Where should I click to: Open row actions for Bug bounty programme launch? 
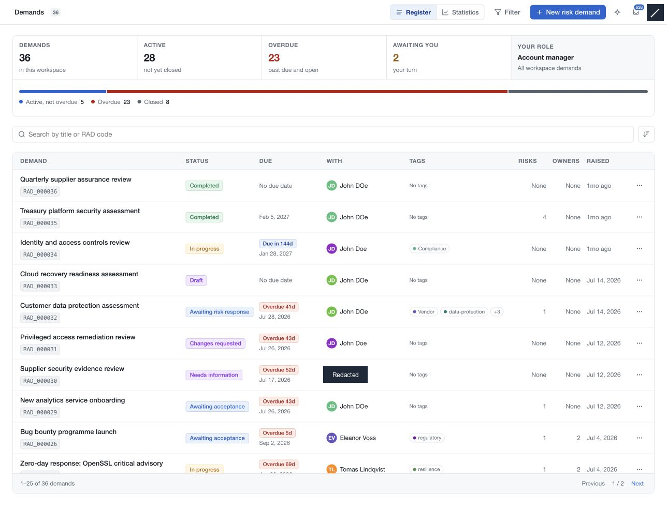point(640,438)
